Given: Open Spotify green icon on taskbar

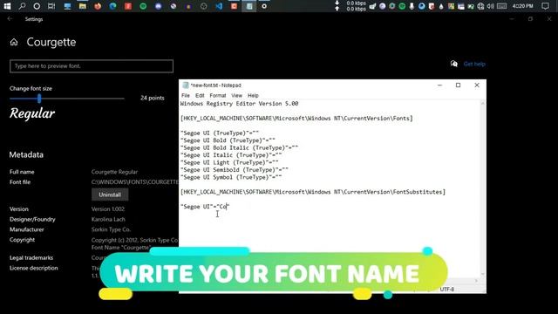Looking at the screenshot, I should [x=143, y=6].
